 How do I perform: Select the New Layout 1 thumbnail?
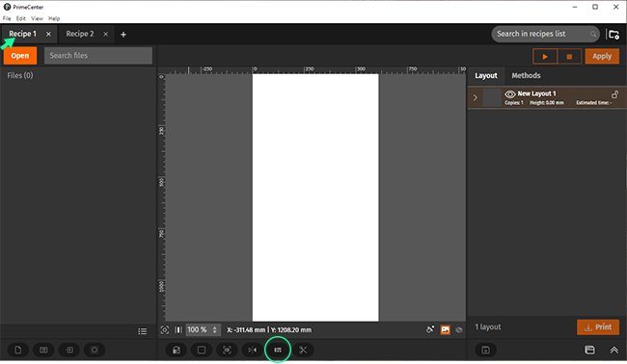pyautogui.click(x=492, y=97)
